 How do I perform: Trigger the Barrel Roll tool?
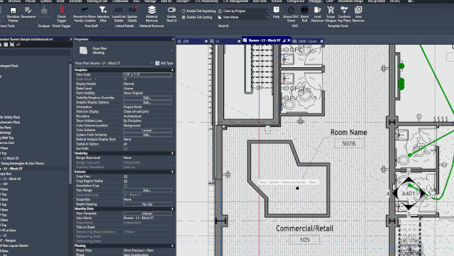304,14
